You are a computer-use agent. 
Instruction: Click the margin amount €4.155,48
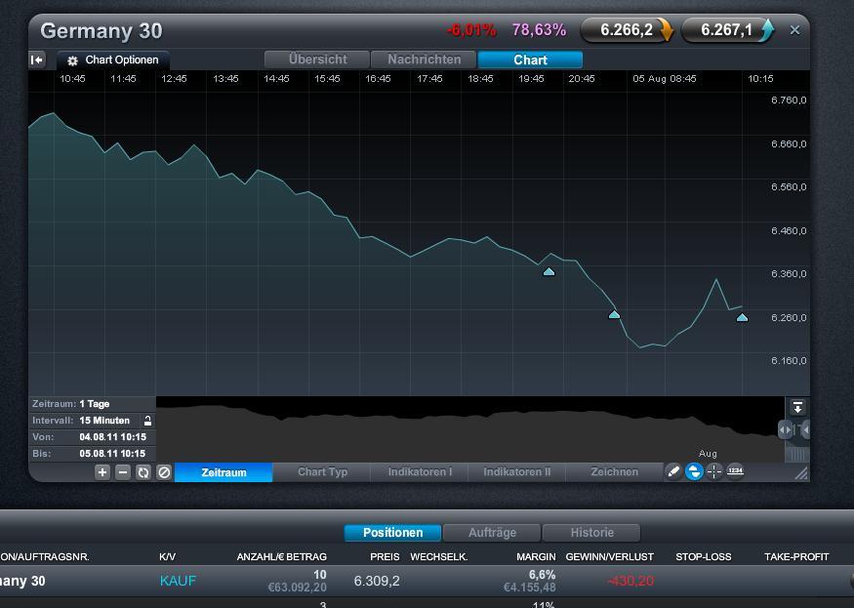pyautogui.click(x=529, y=588)
